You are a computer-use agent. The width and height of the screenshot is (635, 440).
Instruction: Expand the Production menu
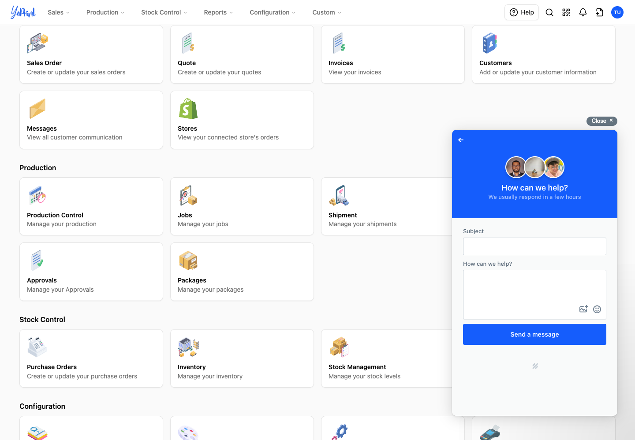pos(105,12)
